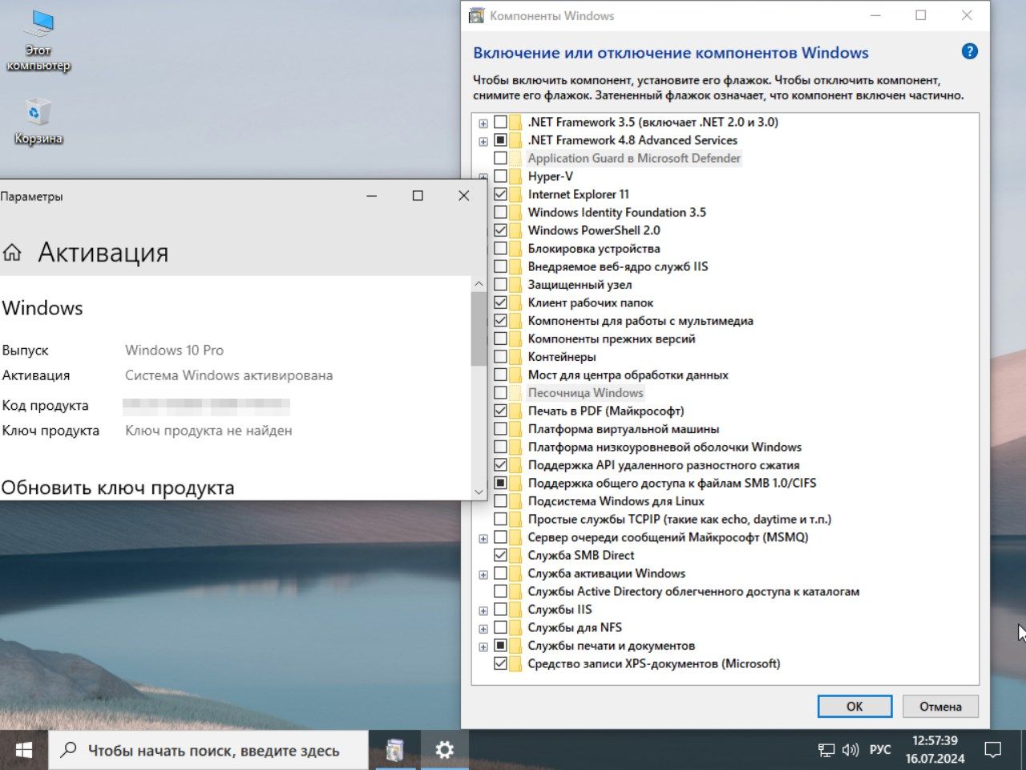This screenshot has width=1026, height=770.
Task: Expand the Служба активации Windows node
Action: point(483,574)
